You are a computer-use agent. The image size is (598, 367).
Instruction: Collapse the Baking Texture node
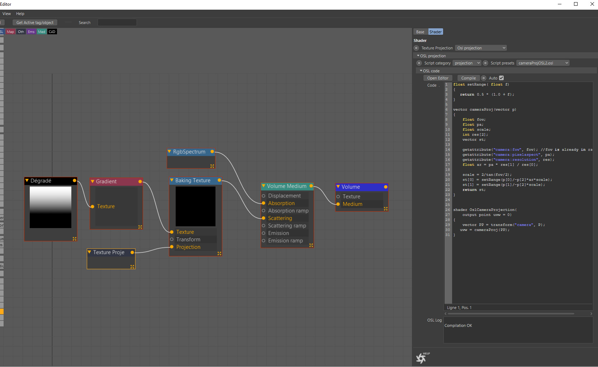pos(172,180)
